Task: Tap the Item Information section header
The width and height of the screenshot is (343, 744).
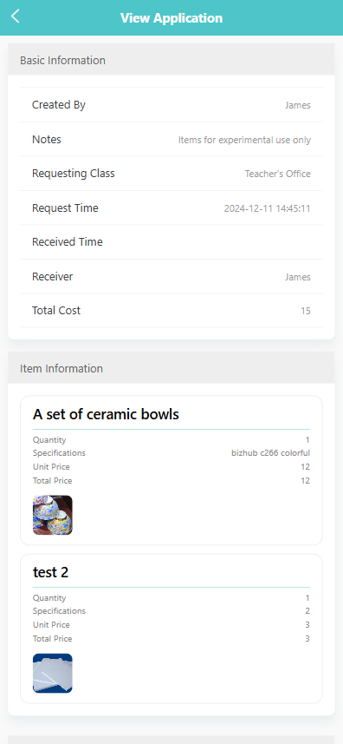Action: [x=171, y=368]
